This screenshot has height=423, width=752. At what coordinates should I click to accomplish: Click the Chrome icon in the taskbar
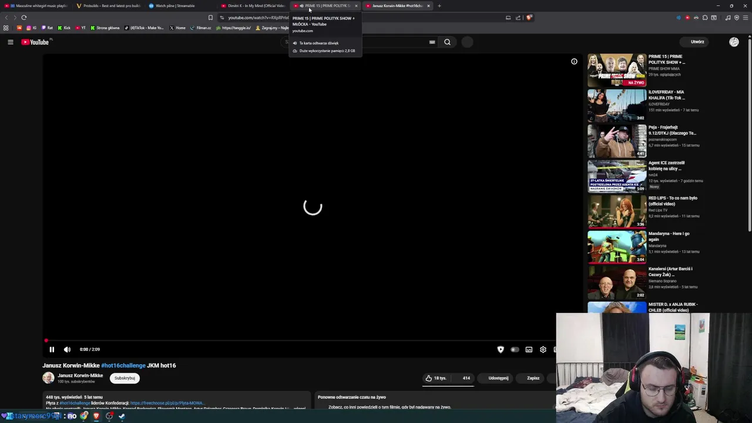pyautogui.click(x=84, y=416)
